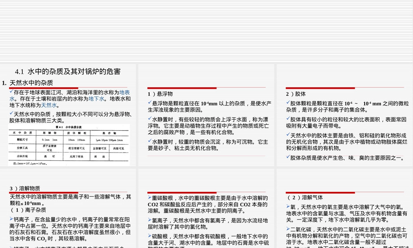Click bullet starting 氧，天然水中的氧
This screenshot has width=413, height=248.
pyautogui.click(x=347, y=213)
